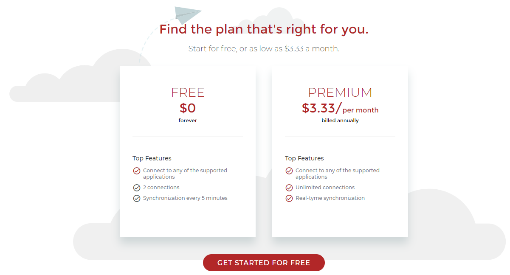The height and width of the screenshot is (275, 510).
Task: Click 'Synchronization every 5 minutes' text
Action: [185, 198]
